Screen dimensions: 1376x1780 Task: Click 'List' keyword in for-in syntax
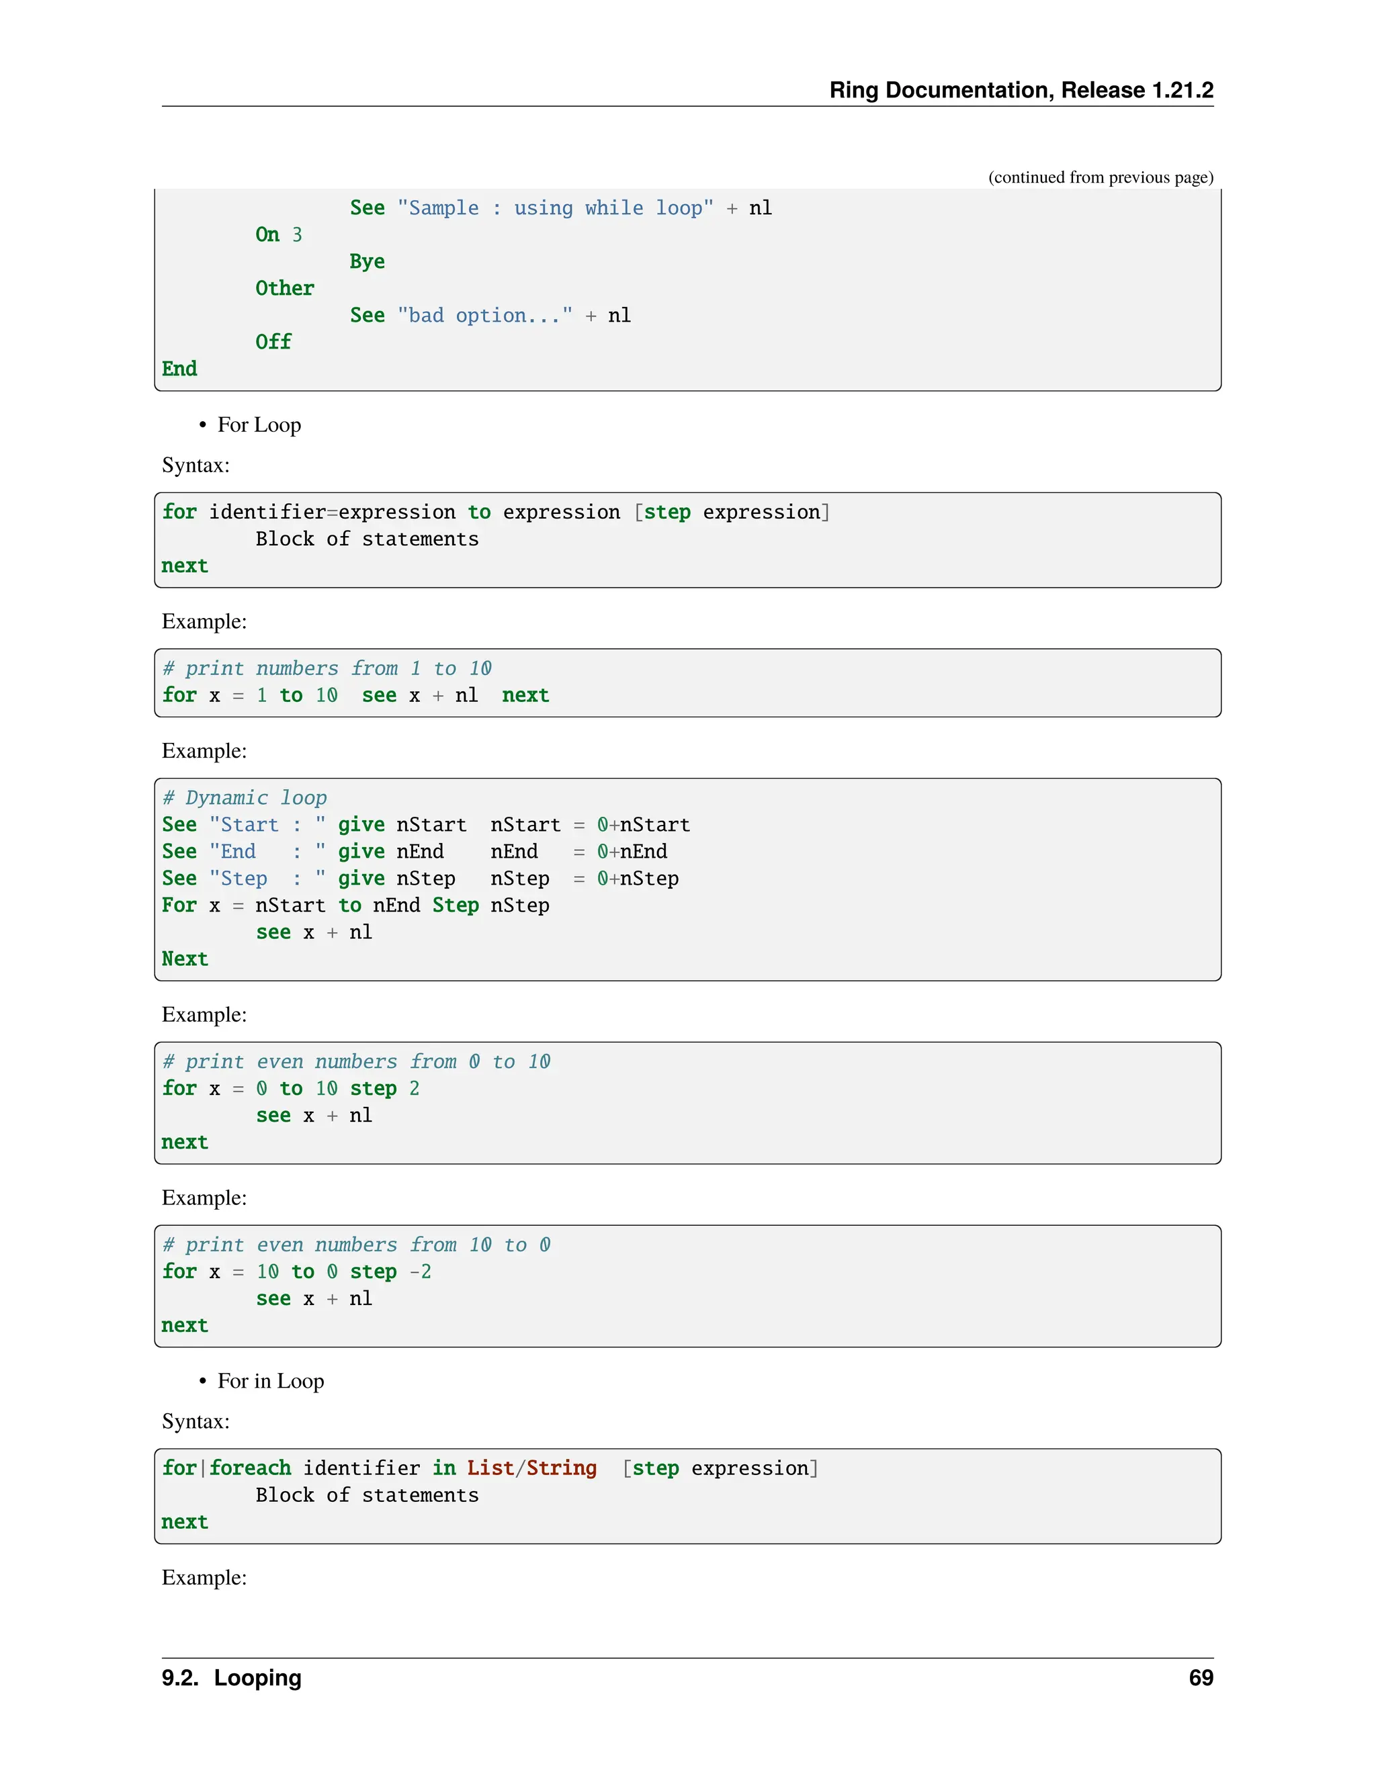489,1468
